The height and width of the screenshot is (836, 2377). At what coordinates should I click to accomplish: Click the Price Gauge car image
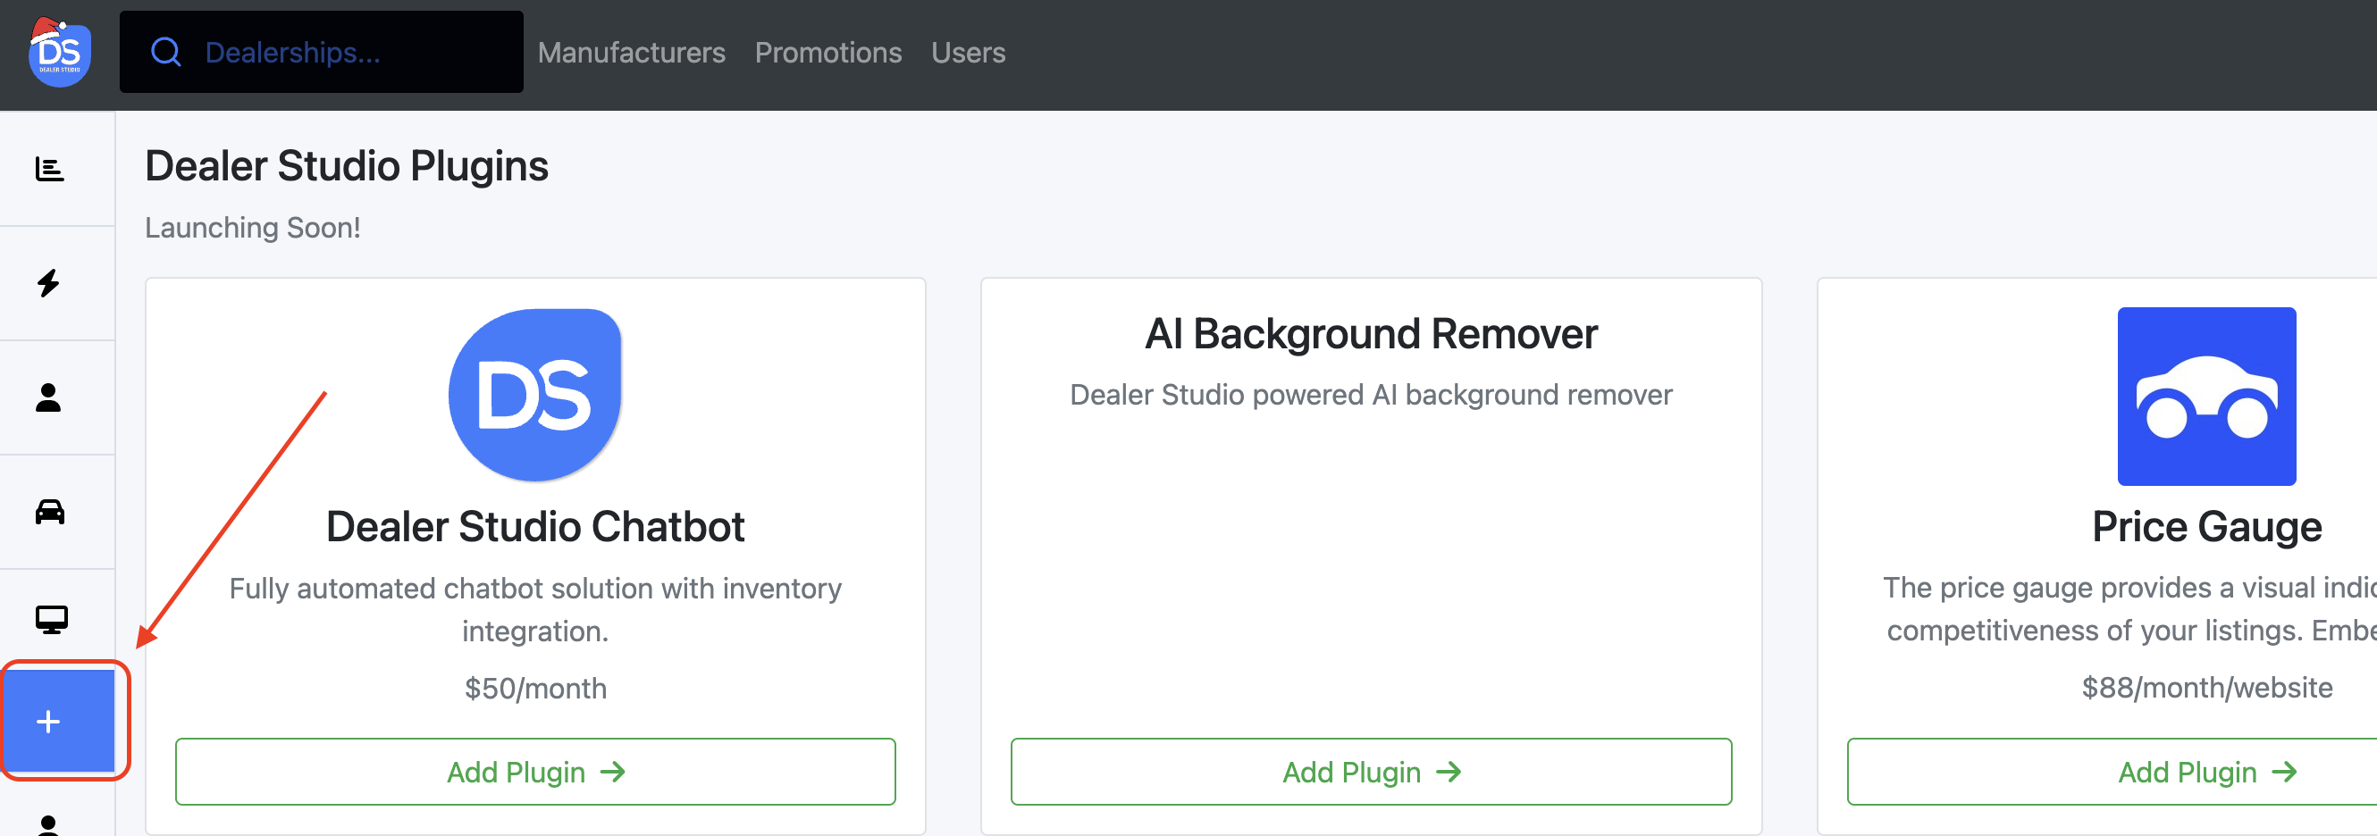point(2206,397)
